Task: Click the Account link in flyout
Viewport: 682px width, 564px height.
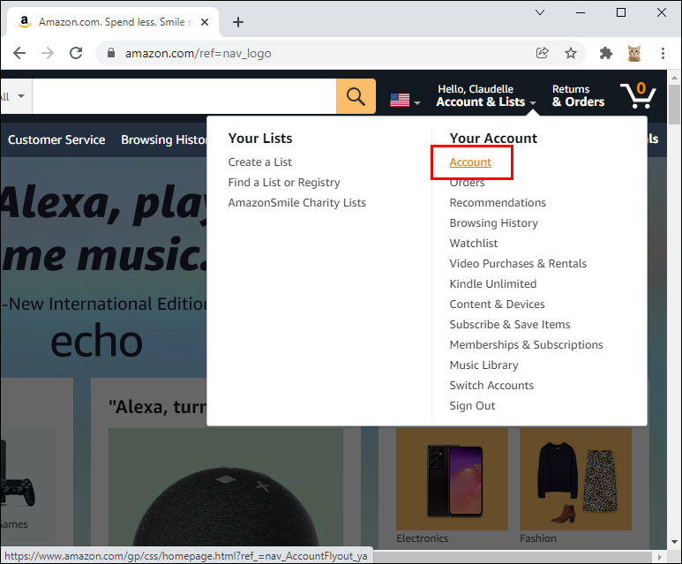Action: click(x=470, y=162)
